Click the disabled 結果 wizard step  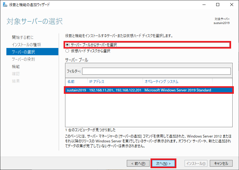16,81
